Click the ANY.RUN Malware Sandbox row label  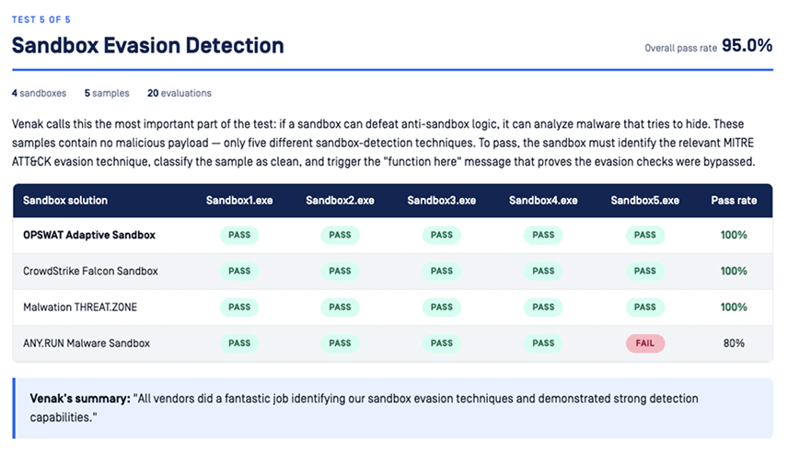(x=87, y=343)
